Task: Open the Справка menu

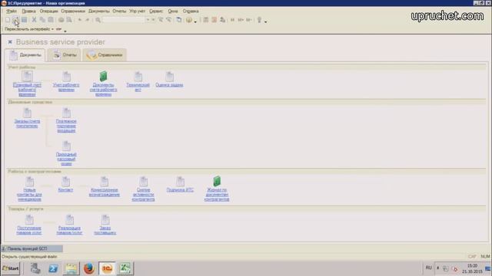Action: tap(191, 11)
